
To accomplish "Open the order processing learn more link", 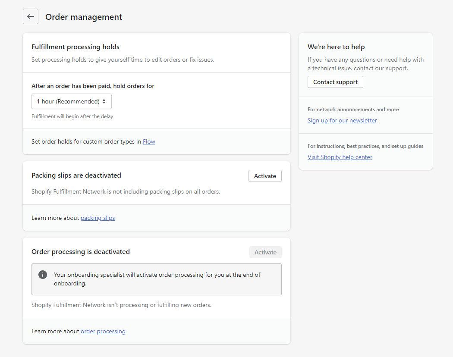I will (103, 331).
